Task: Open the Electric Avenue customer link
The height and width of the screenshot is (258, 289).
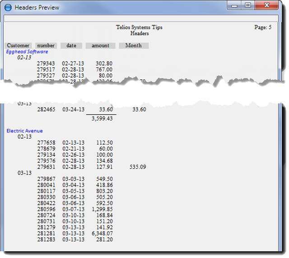Action: click(25, 131)
